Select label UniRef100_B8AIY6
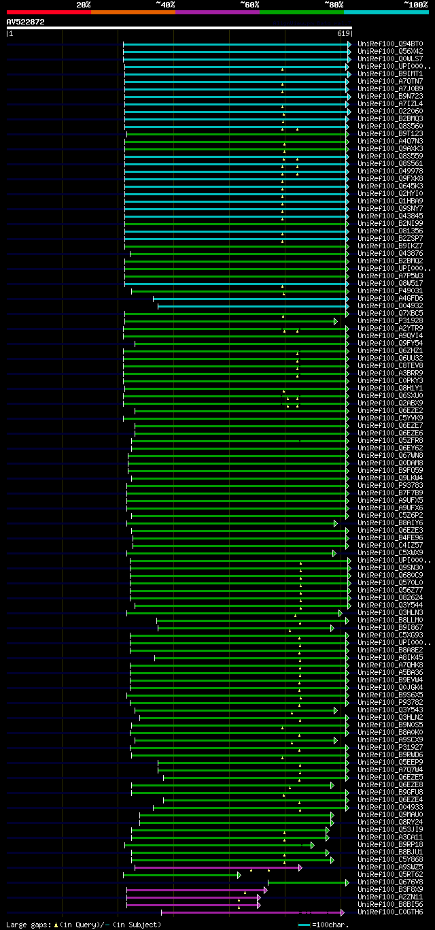 pos(390,523)
